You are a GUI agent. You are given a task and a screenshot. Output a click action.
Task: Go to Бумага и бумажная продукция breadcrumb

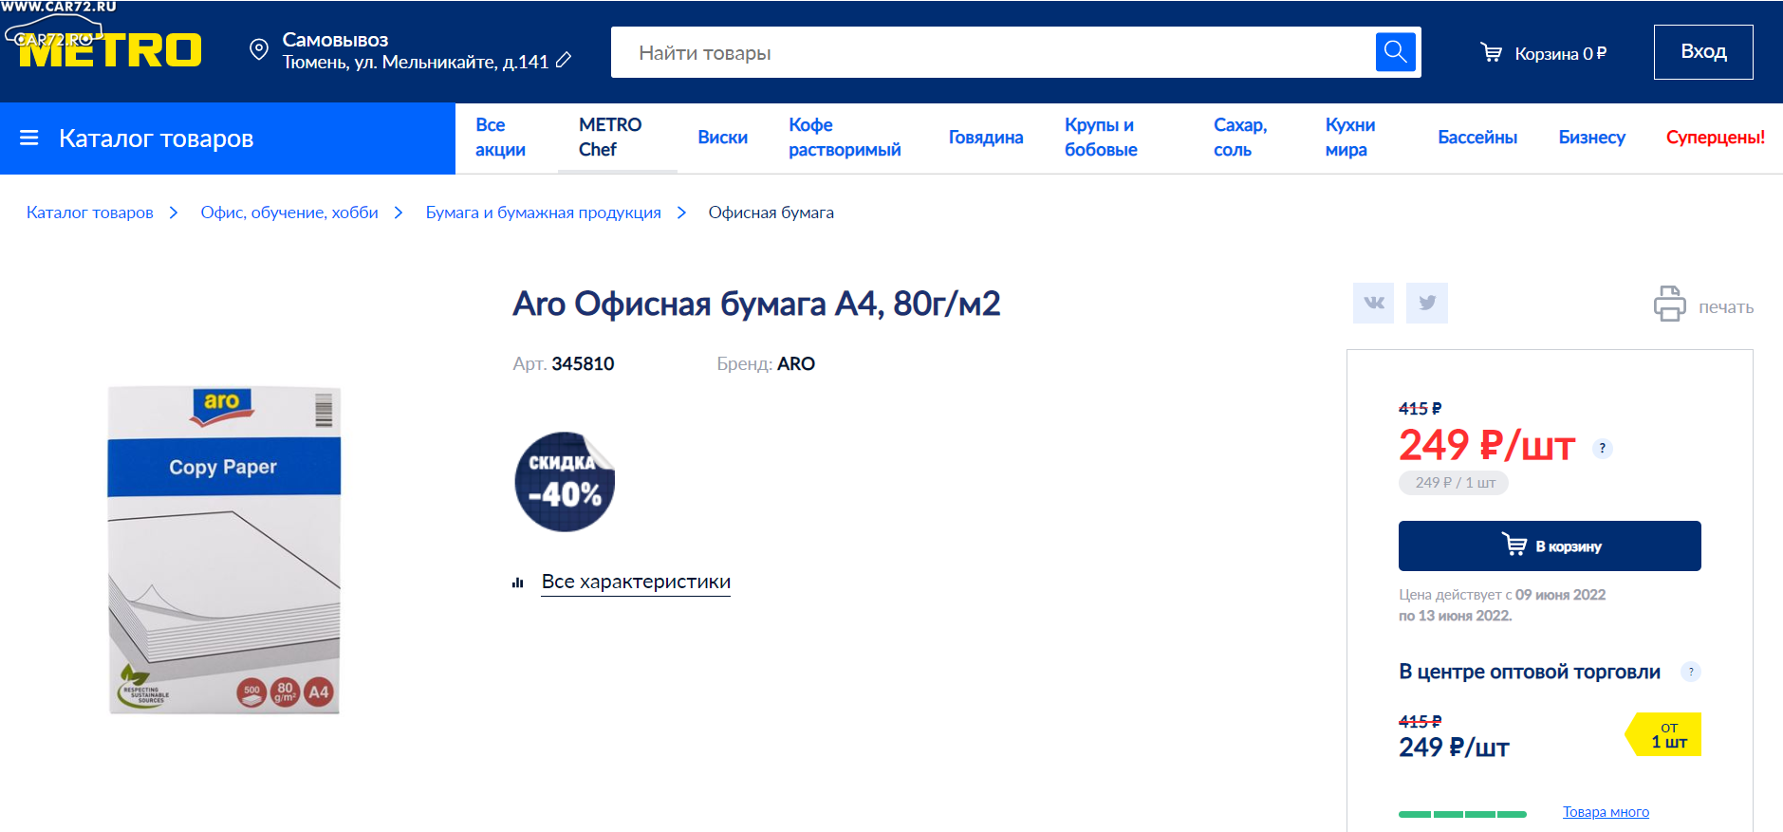543,213
